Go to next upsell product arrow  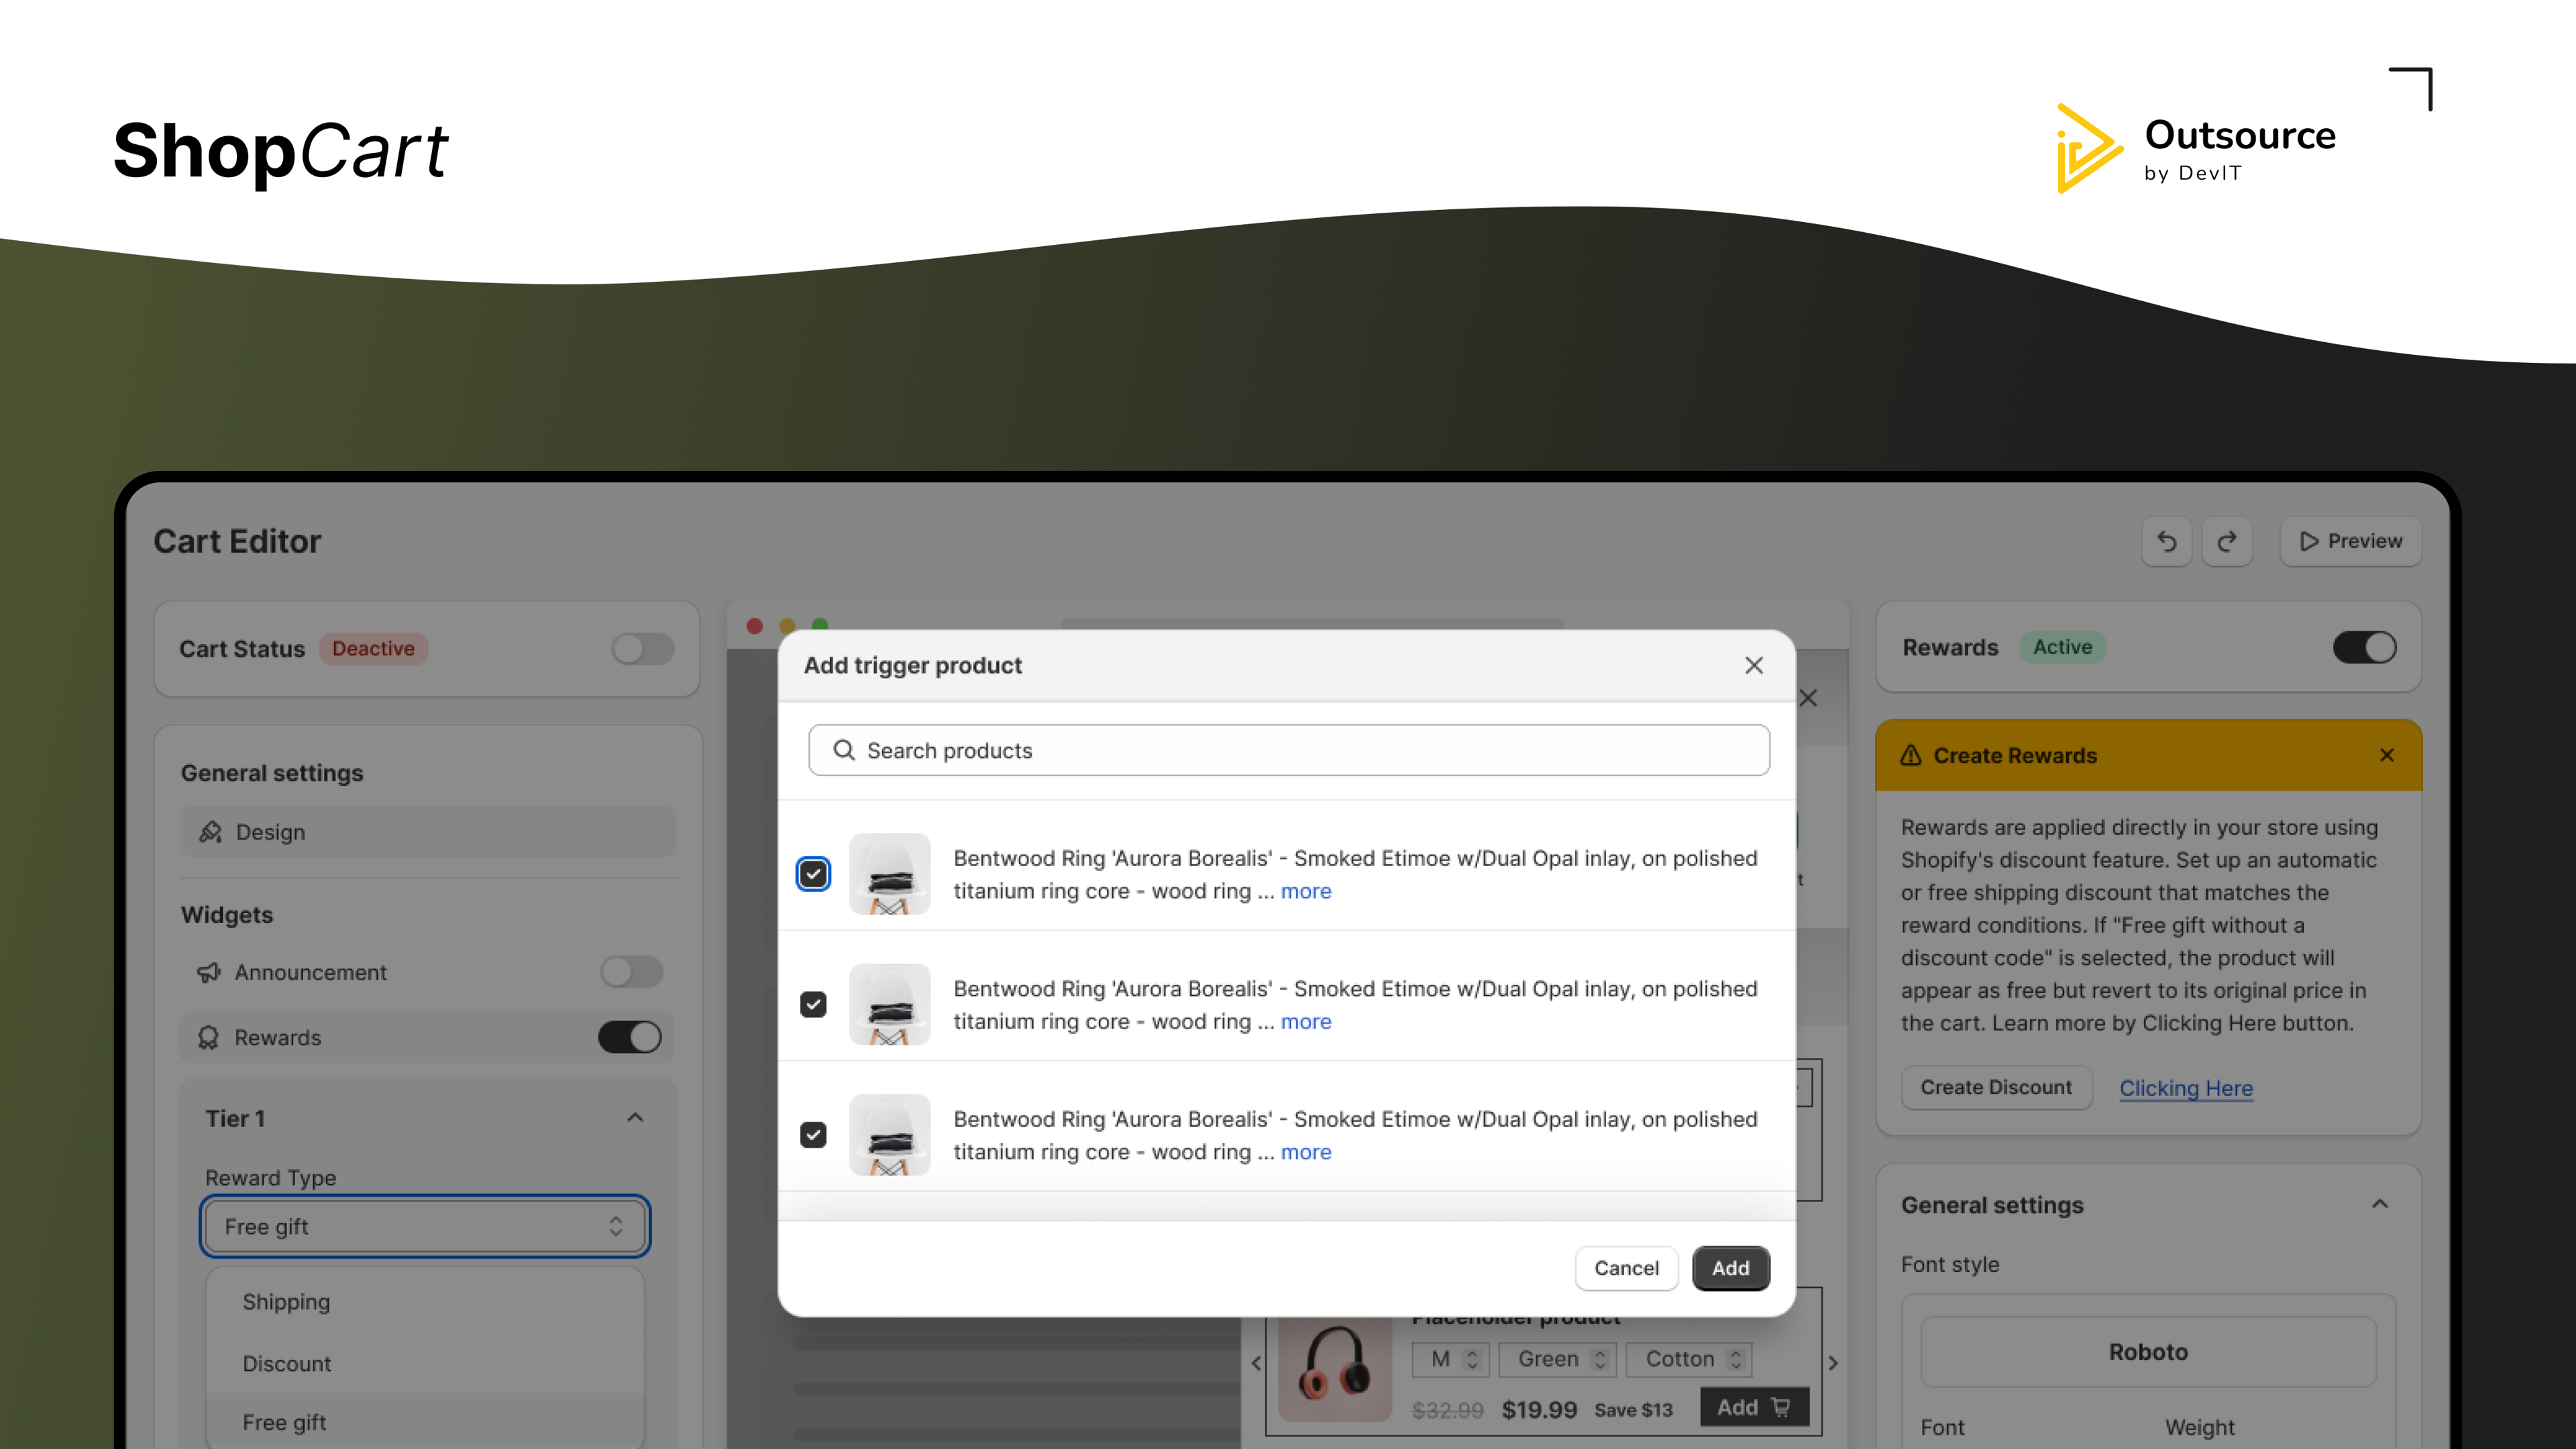(x=1833, y=1362)
